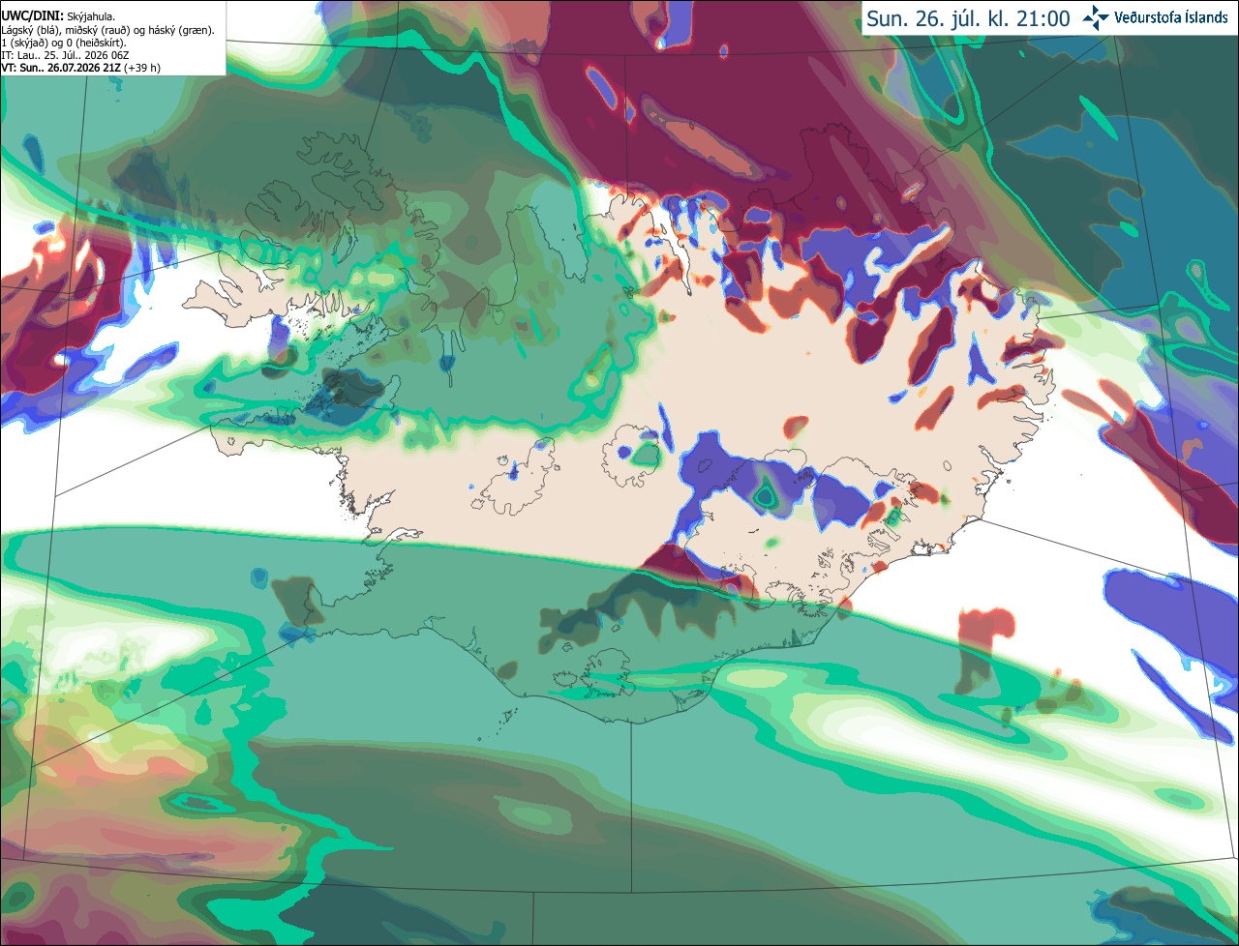The image size is (1239, 946).
Task: Click the Veðurstofa Íslands name text
Action: point(1170,17)
